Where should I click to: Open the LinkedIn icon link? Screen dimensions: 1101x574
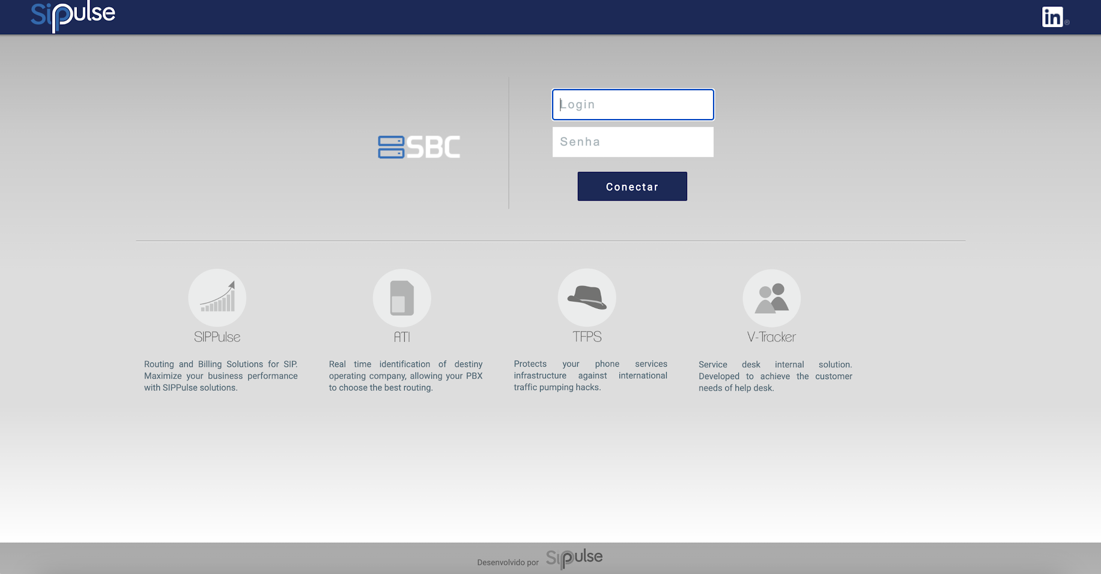point(1052,17)
